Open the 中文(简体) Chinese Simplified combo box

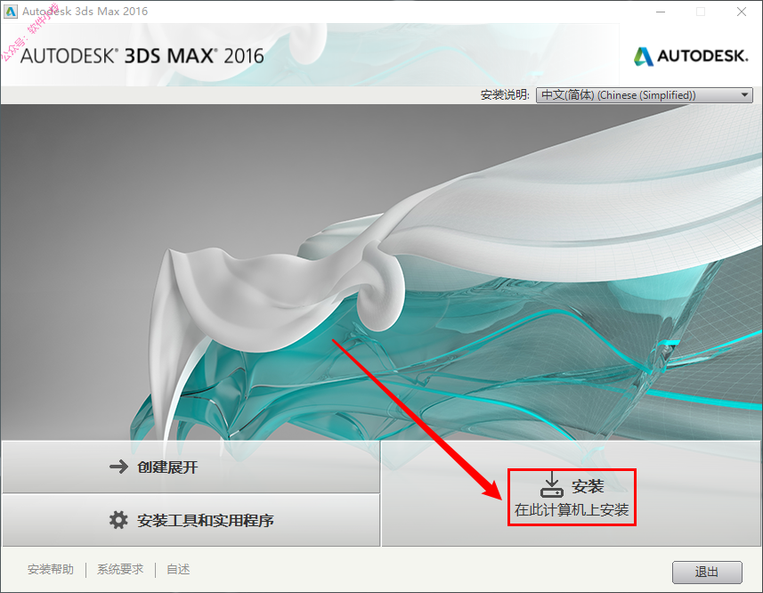pos(644,95)
